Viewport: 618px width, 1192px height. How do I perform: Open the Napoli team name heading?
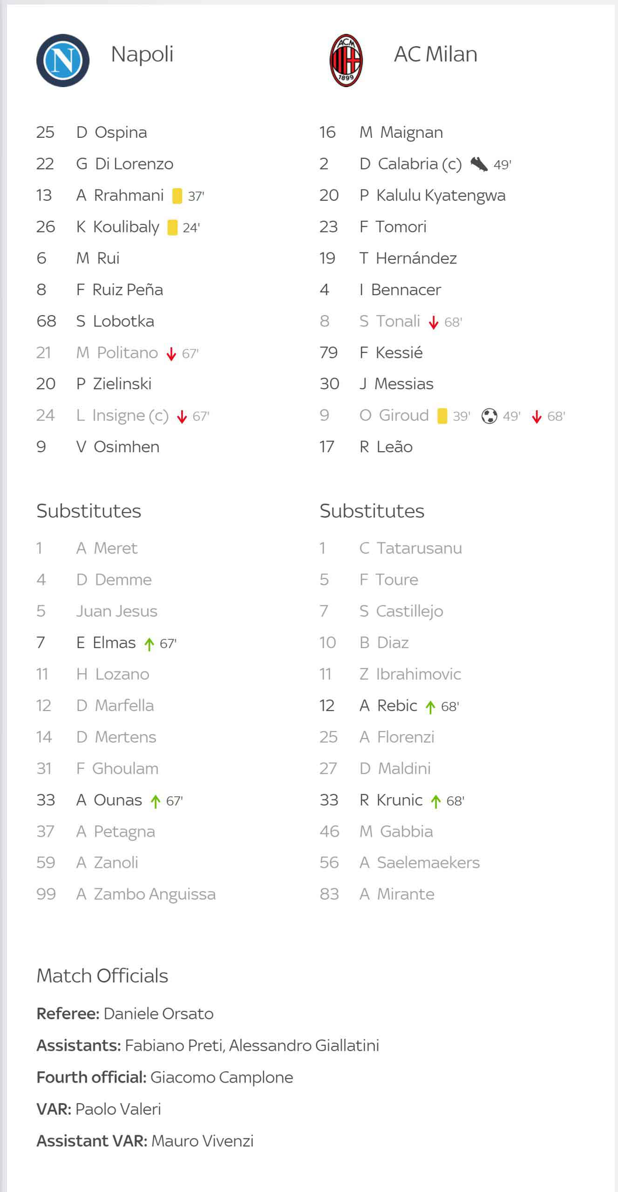point(142,54)
